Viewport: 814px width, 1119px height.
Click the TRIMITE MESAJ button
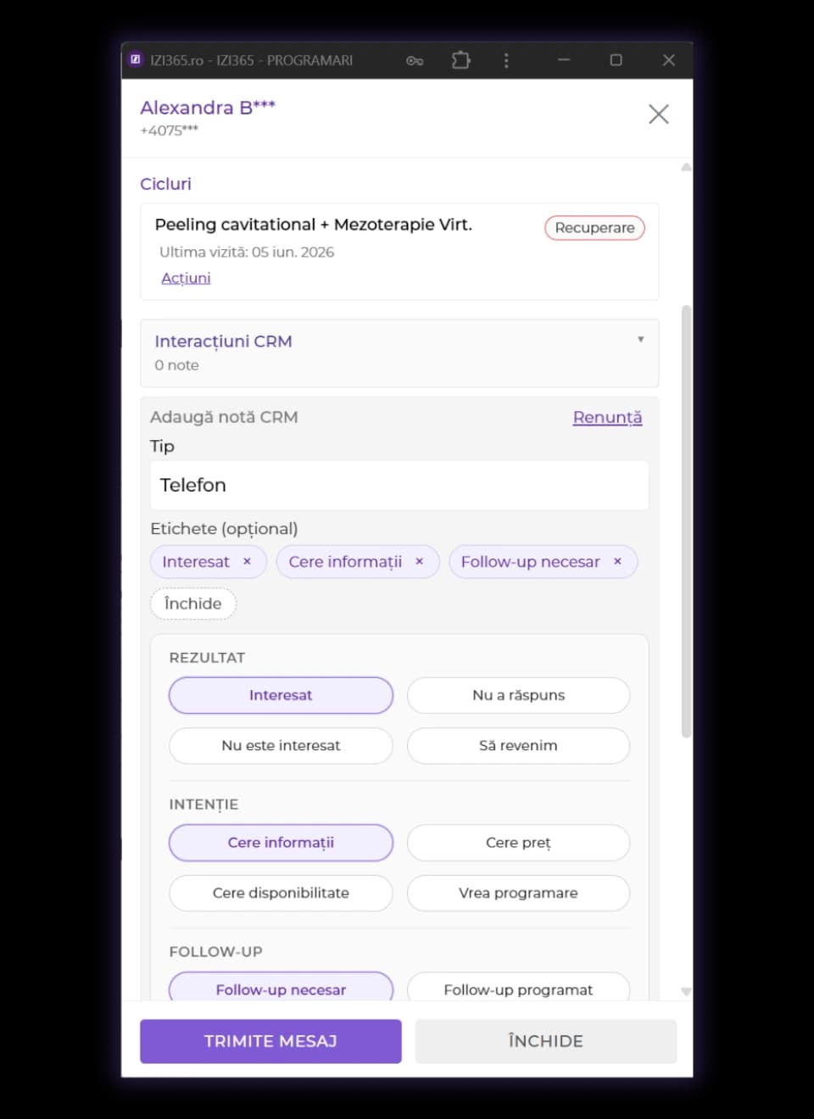click(x=270, y=1041)
